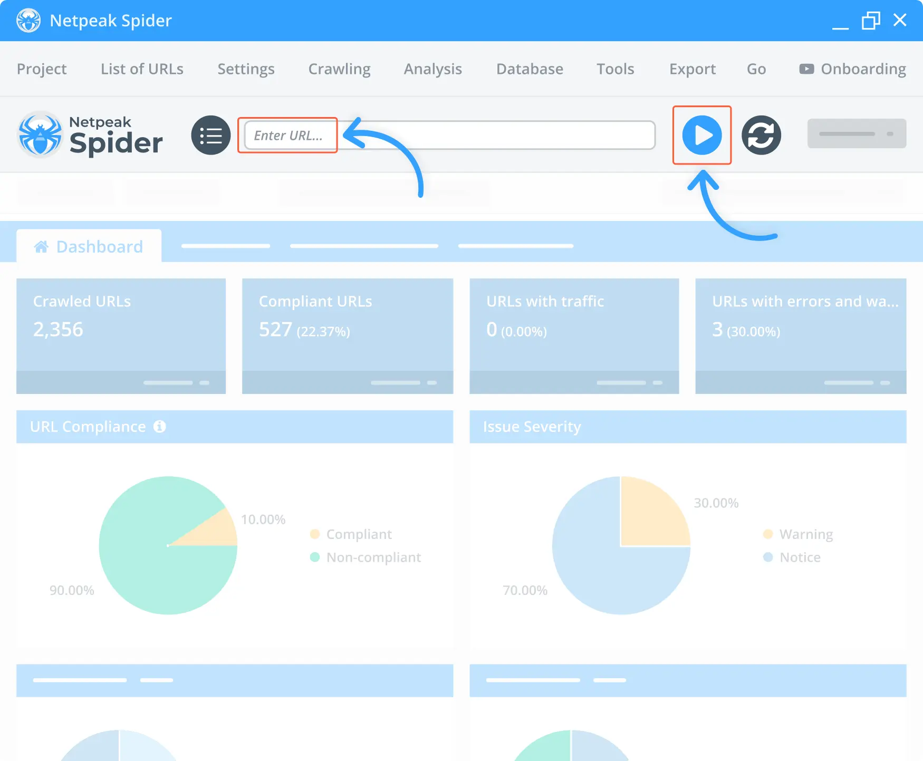
Task: Open the Settings menu
Action: tap(246, 69)
